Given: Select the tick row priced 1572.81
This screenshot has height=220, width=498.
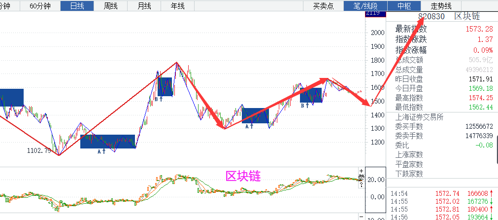Looking at the screenshot, I should coord(442,209).
